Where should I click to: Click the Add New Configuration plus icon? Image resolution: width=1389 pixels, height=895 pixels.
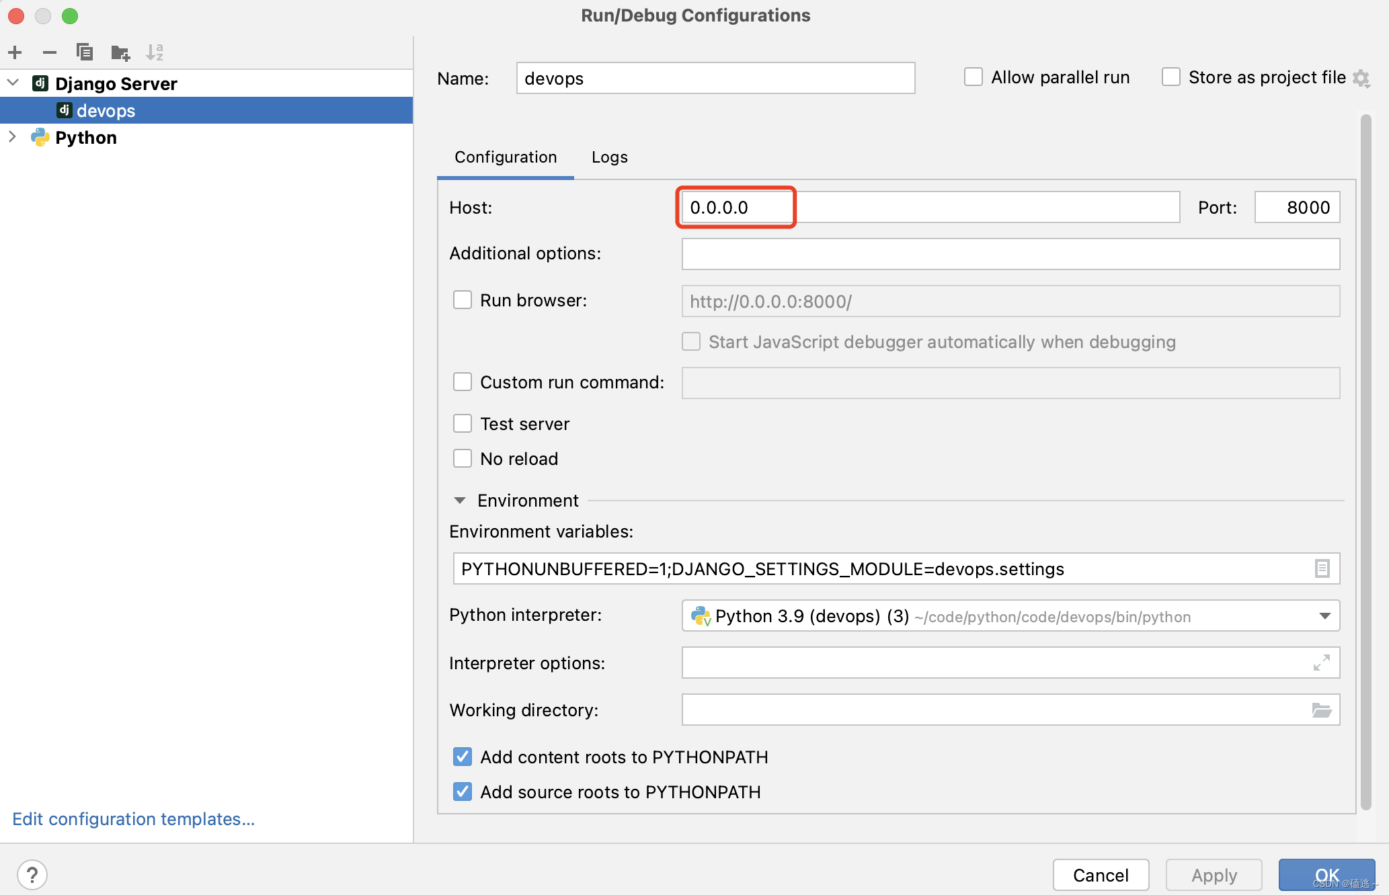tap(15, 52)
